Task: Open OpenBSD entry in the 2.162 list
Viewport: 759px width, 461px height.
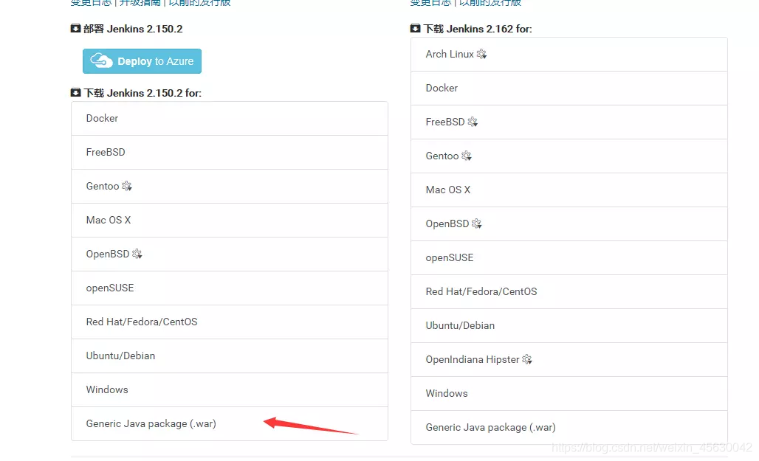Action: (569, 223)
